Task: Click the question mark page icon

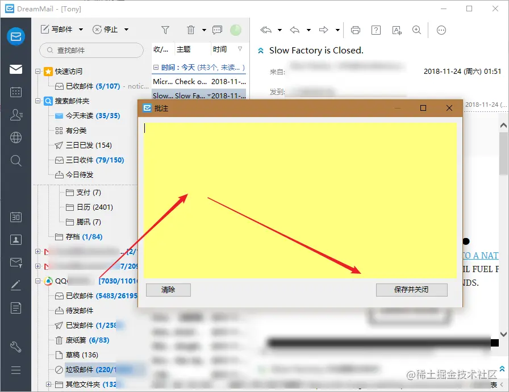Action: (x=376, y=30)
